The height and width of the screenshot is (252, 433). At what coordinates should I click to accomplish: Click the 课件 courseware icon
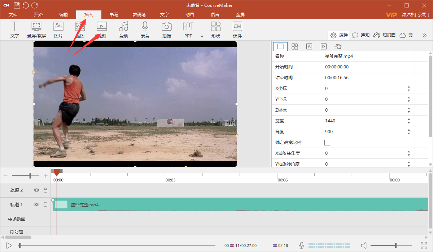[x=237, y=30]
